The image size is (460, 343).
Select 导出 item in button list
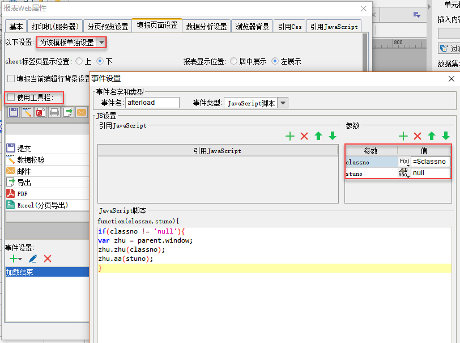tap(47, 183)
